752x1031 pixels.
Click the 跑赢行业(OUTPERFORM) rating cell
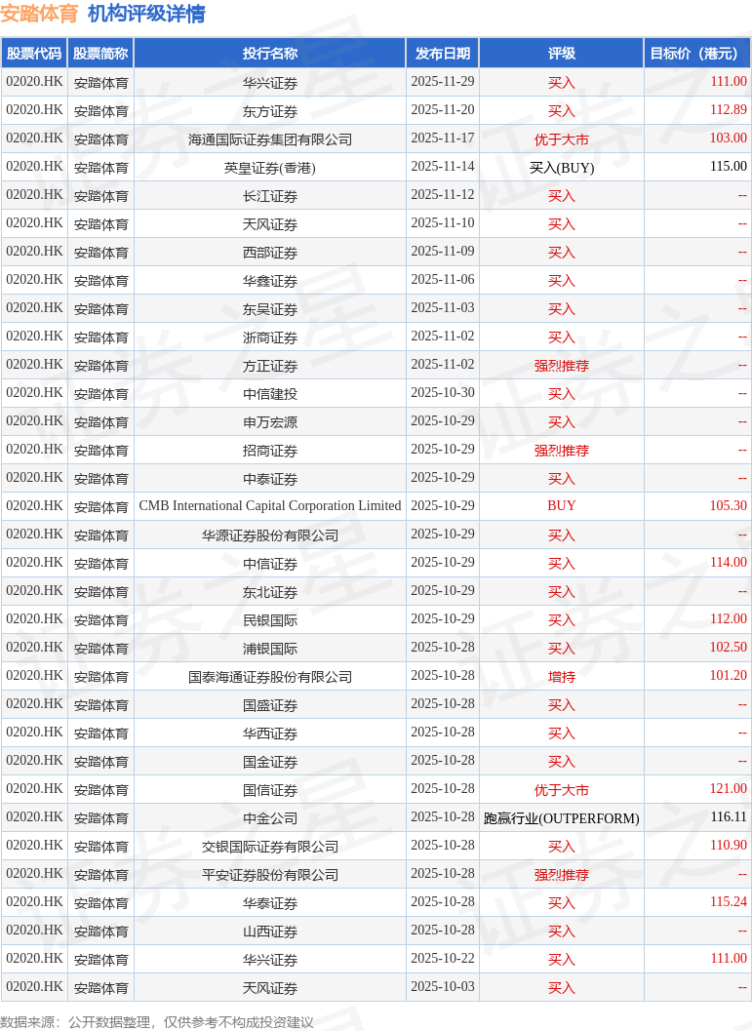tap(562, 818)
